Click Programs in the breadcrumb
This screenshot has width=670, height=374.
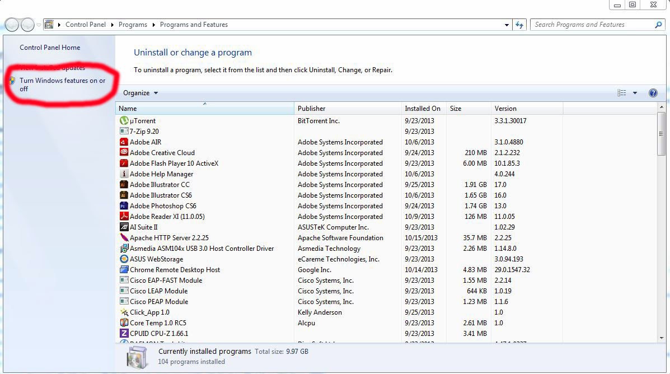(133, 25)
